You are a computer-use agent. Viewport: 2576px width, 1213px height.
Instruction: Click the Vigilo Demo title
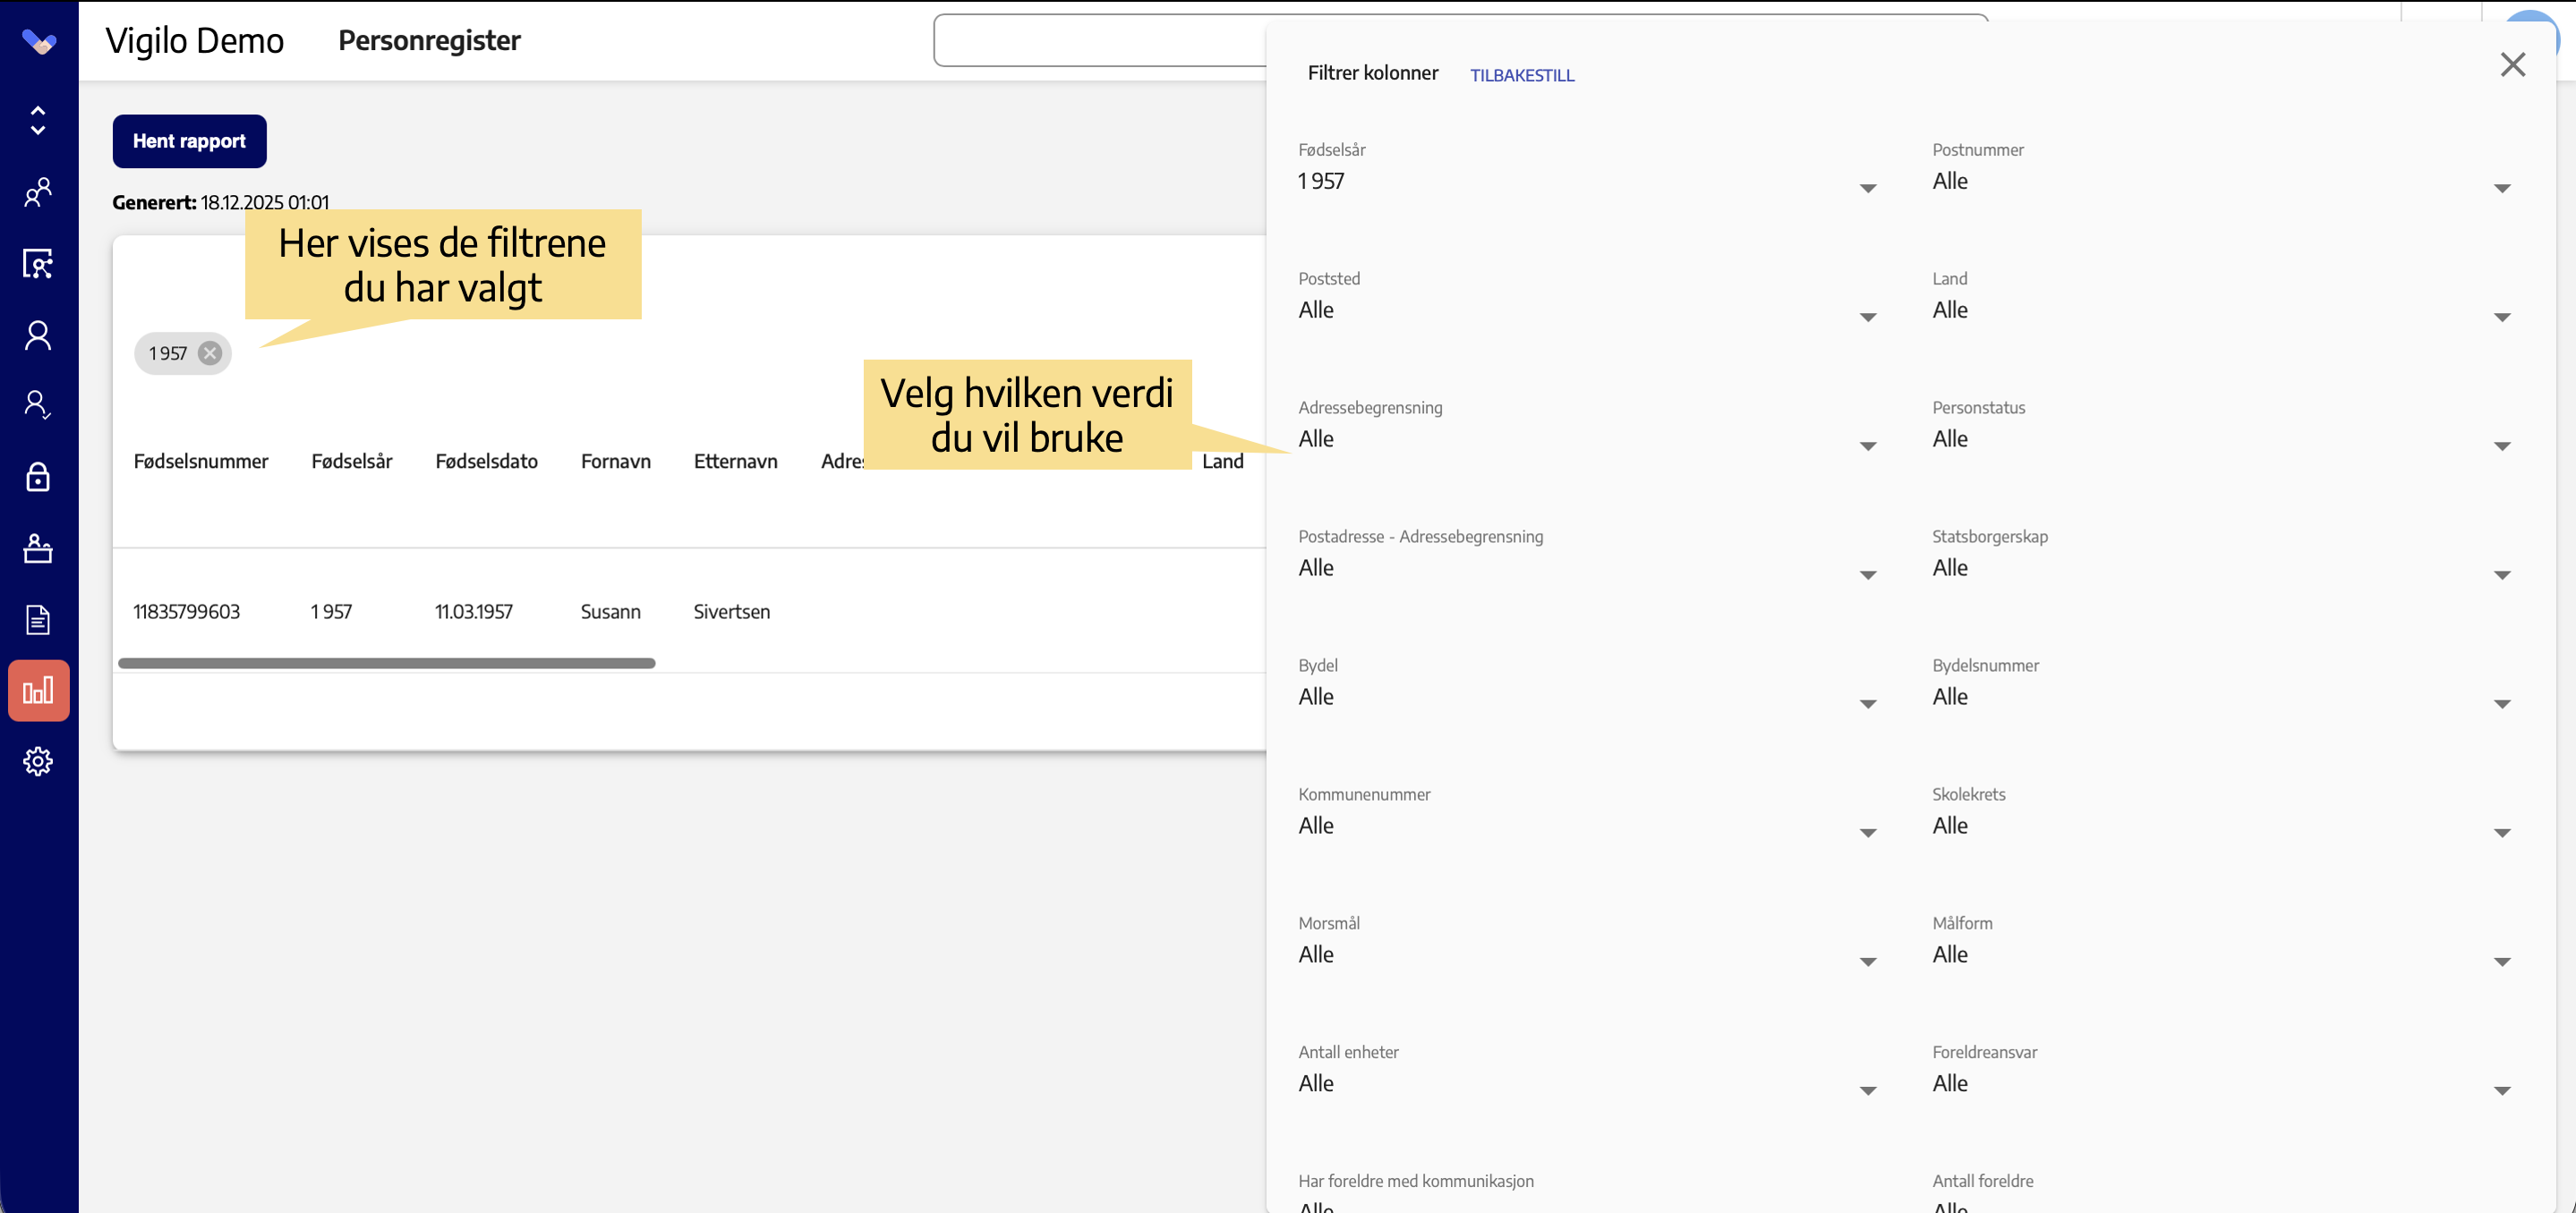point(195,41)
